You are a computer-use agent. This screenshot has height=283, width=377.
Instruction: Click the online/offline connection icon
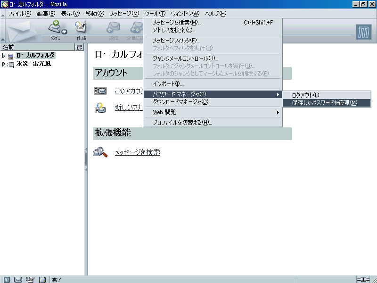[x=363, y=279]
